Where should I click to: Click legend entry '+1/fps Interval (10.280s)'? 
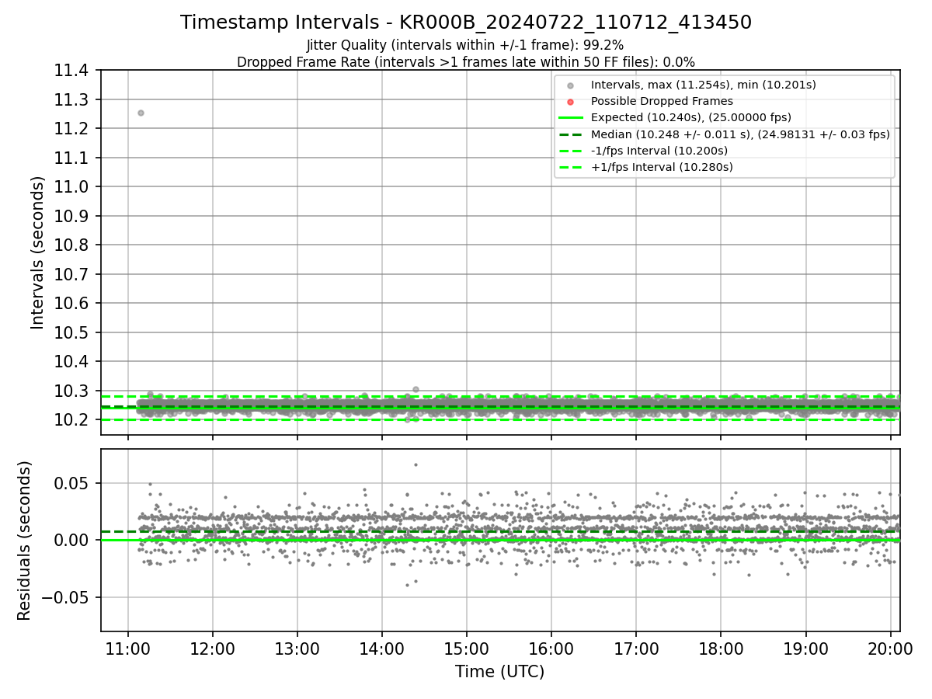coord(662,167)
